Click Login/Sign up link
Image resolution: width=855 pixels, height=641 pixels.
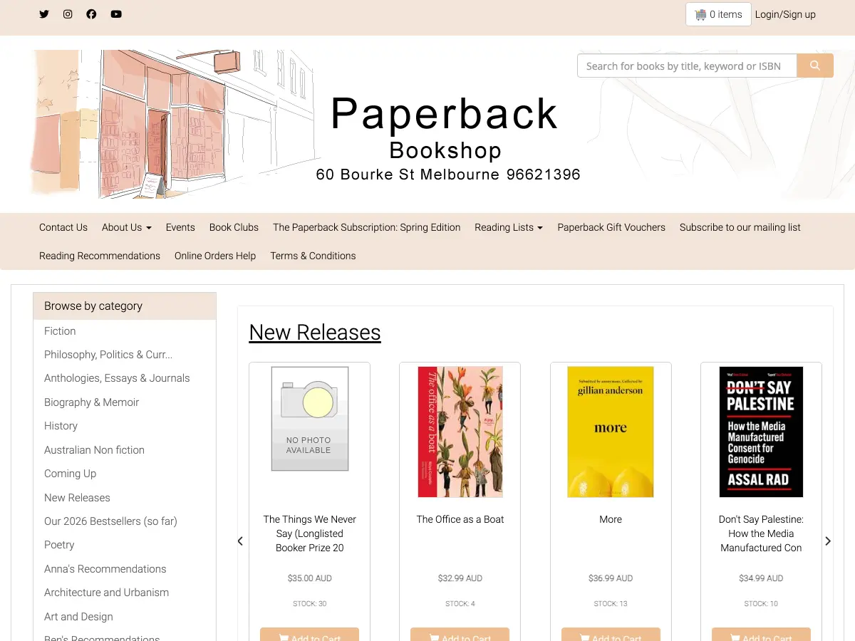click(x=785, y=14)
